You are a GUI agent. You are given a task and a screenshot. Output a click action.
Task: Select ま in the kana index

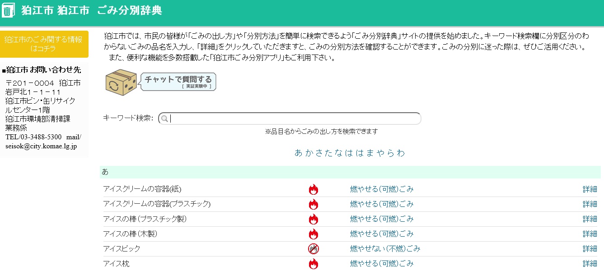click(370, 153)
